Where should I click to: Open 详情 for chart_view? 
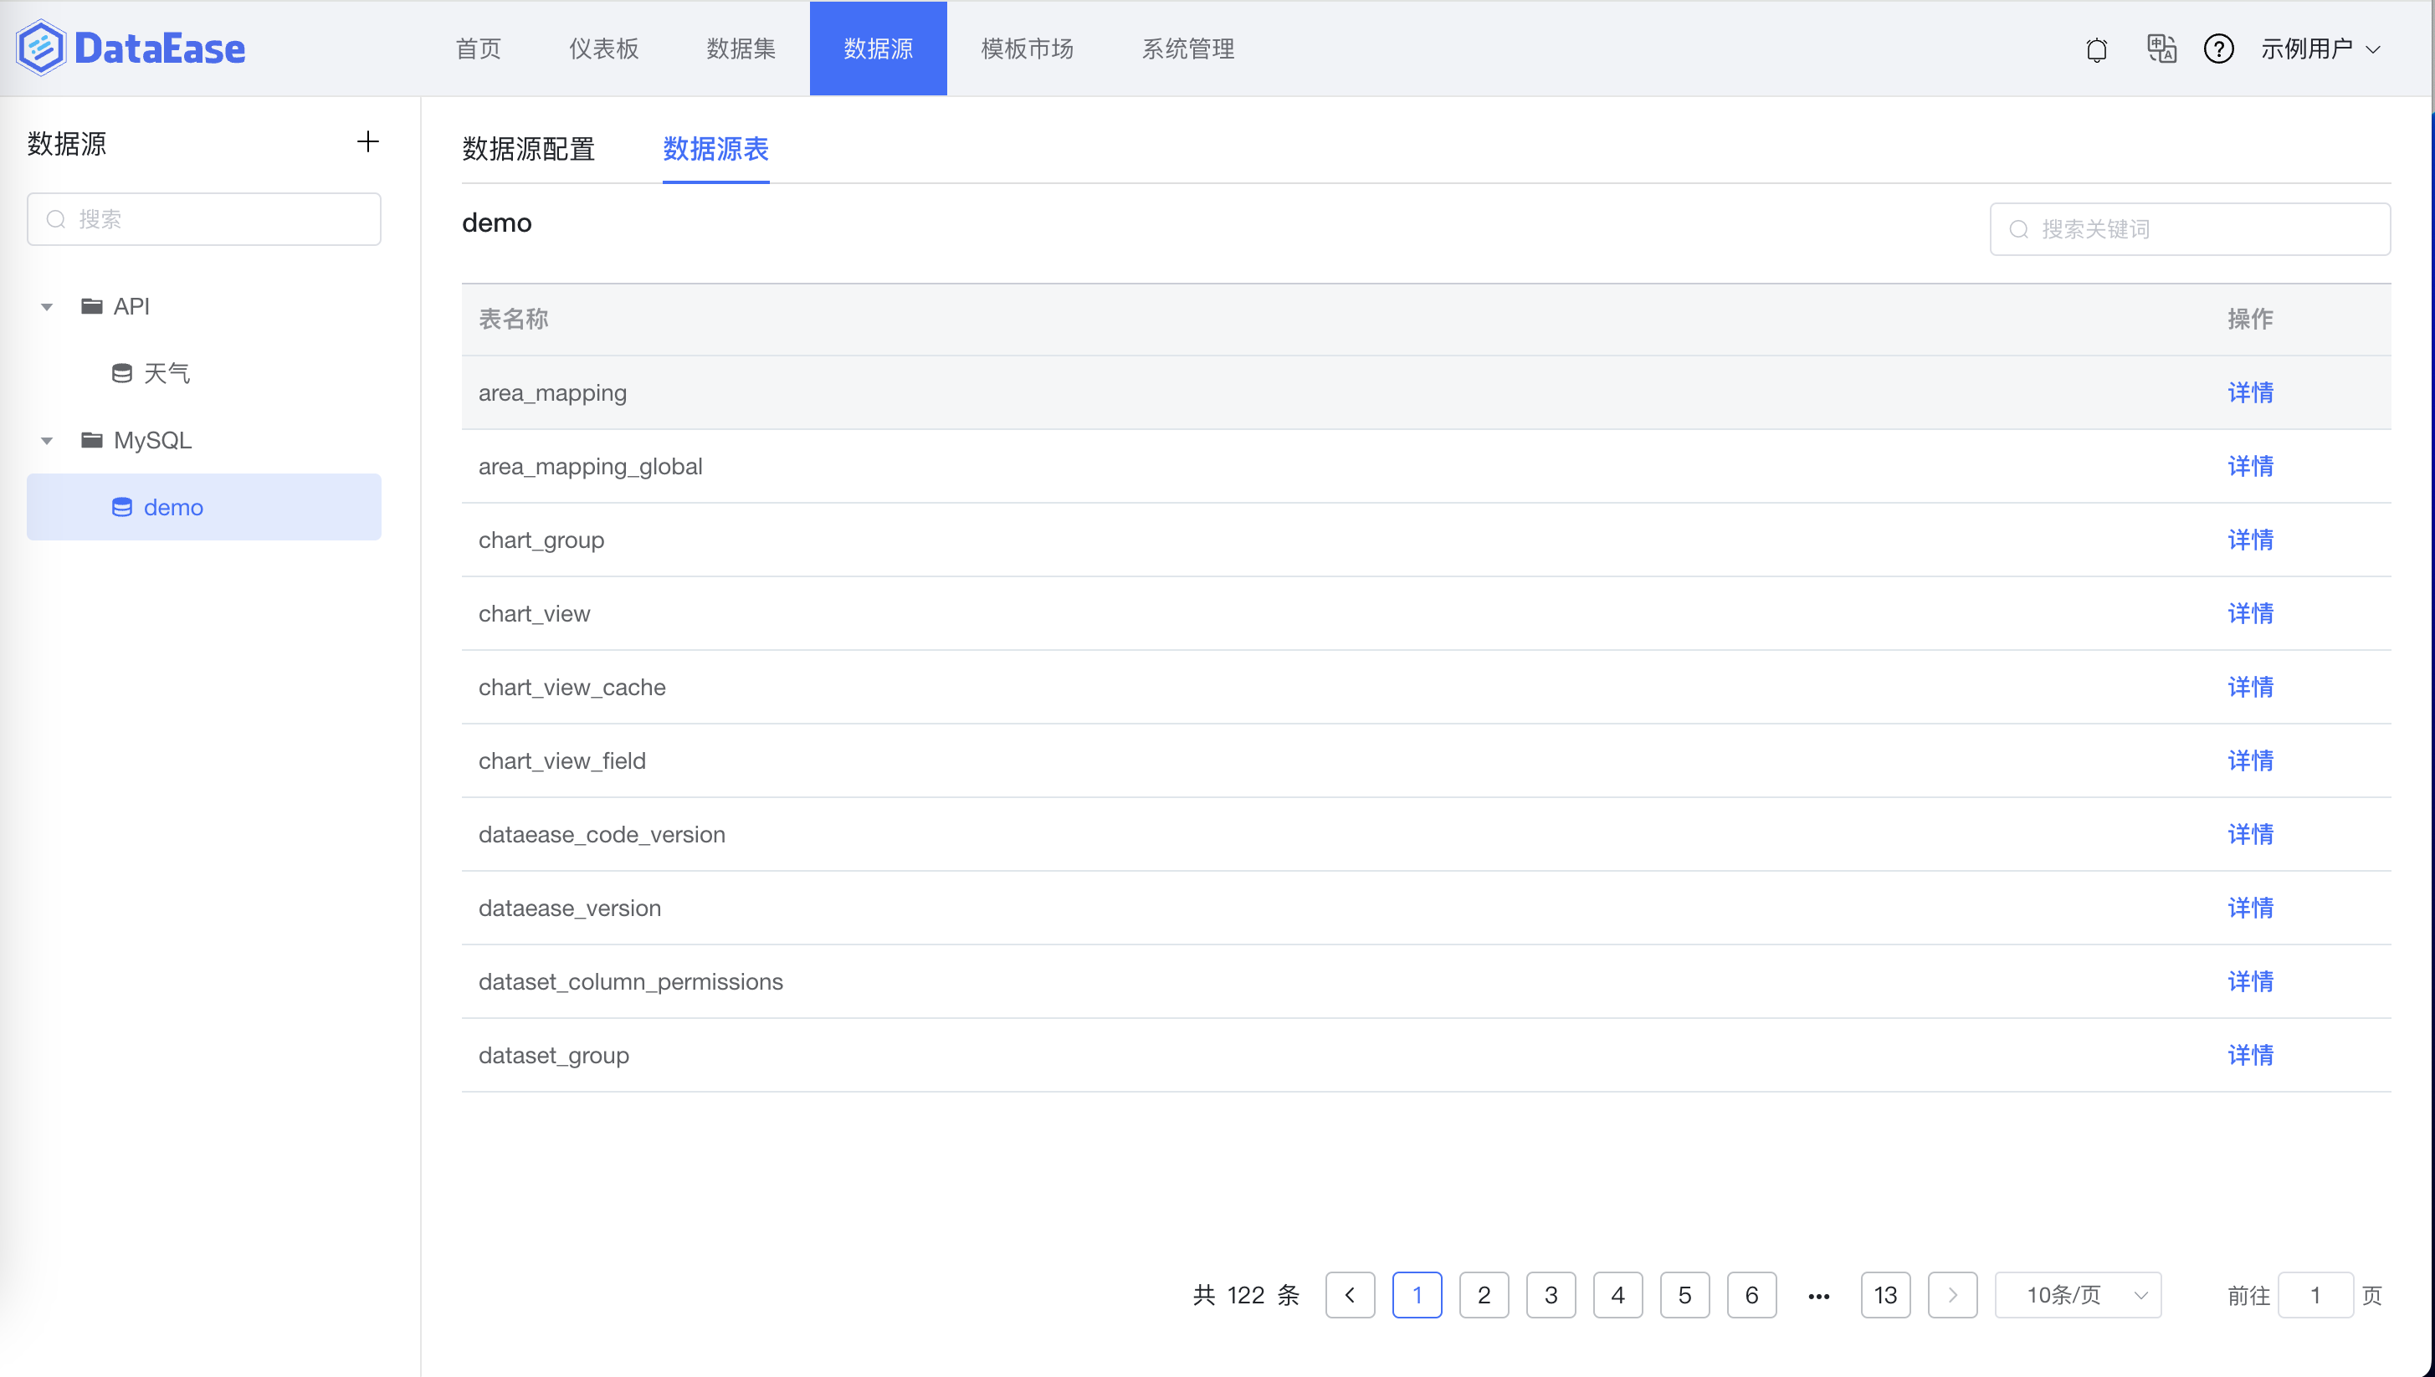point(2249,614)
